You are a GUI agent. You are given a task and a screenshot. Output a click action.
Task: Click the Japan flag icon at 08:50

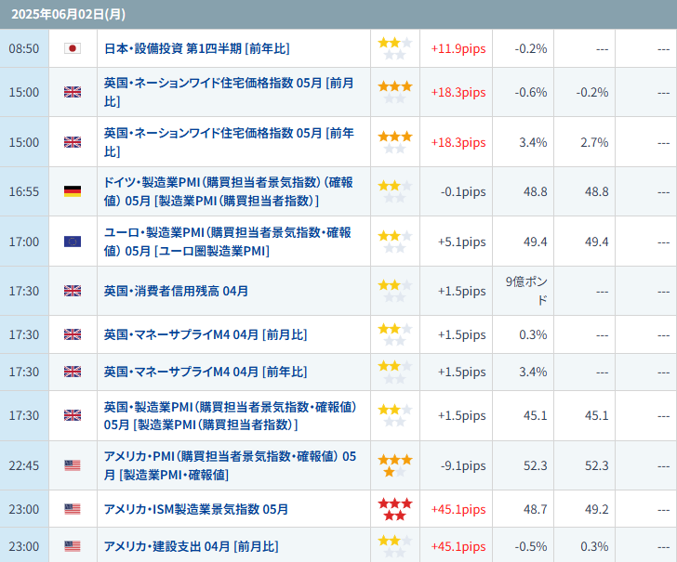[x=73, y=48]
